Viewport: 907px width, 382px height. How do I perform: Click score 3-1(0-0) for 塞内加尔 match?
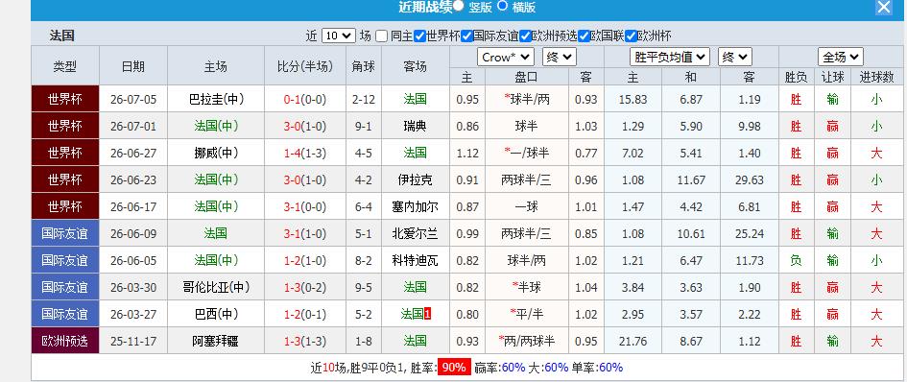click(305, 206)
